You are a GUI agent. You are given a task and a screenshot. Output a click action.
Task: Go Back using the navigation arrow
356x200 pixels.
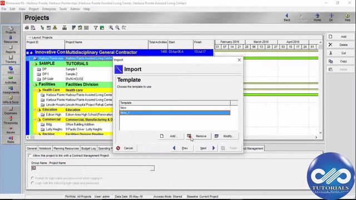click(x=287, y=17)
